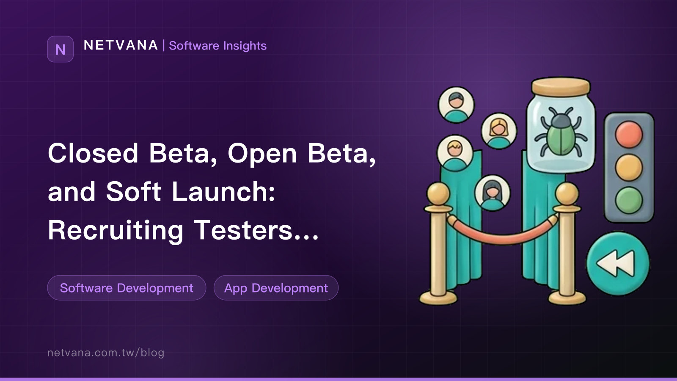Open the App Development tag
This screenshot has width=677, height=381.
point(276,288)
